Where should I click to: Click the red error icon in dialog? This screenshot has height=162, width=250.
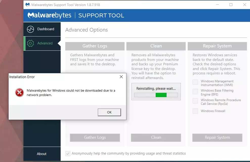click(x=19, y=93)
